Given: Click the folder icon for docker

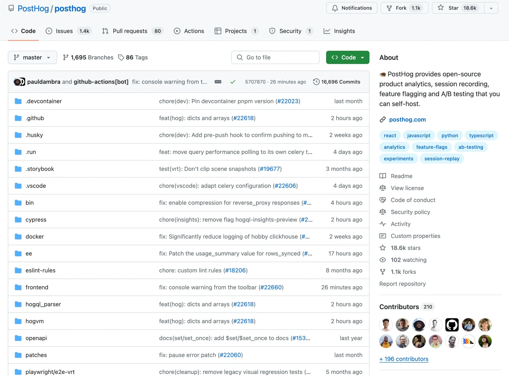Looking at the screenshot, I should tap(18, 237).
